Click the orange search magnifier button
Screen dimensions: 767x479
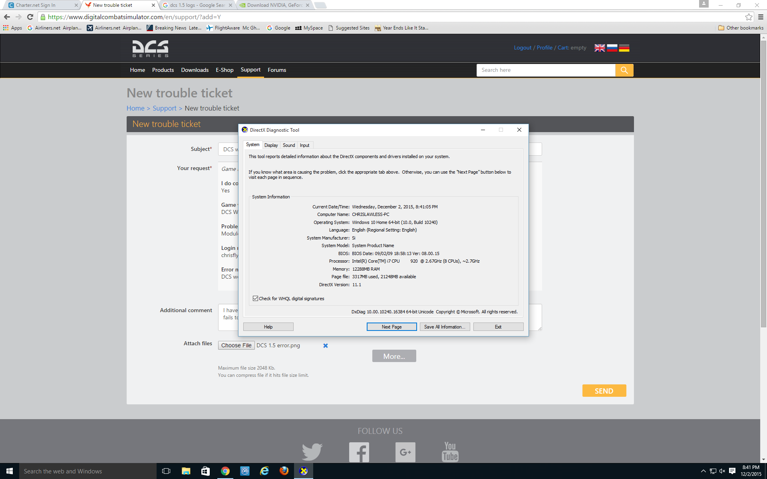[x=624, y=70]
